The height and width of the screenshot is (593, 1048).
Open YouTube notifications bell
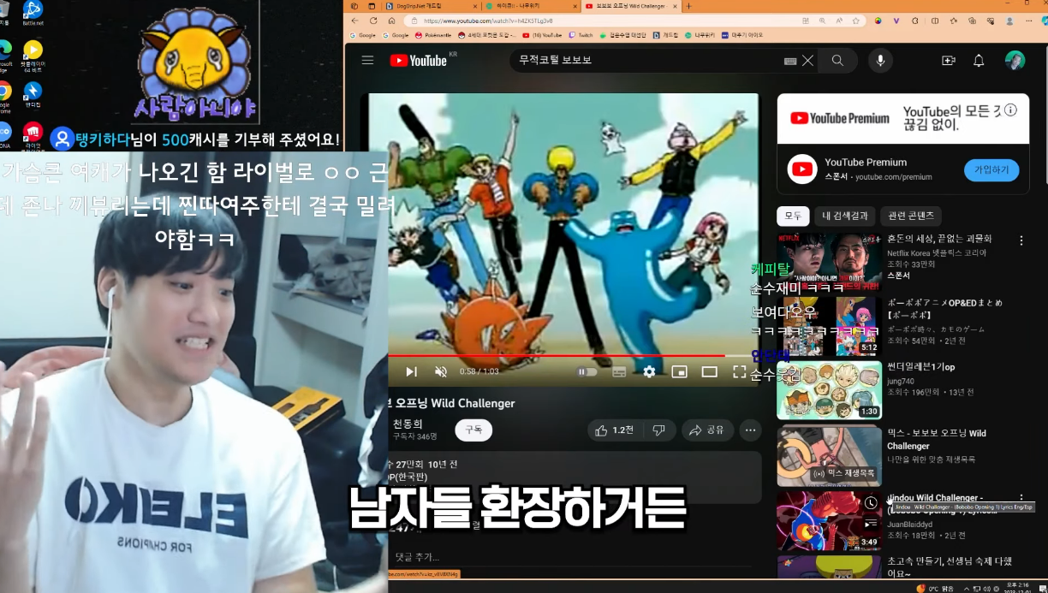[x=979, y=61]
